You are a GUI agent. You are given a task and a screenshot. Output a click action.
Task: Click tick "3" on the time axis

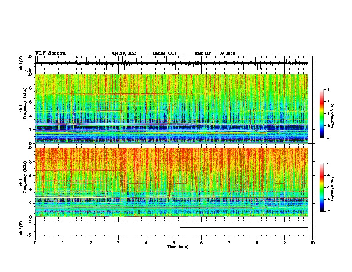pos(118,243)
